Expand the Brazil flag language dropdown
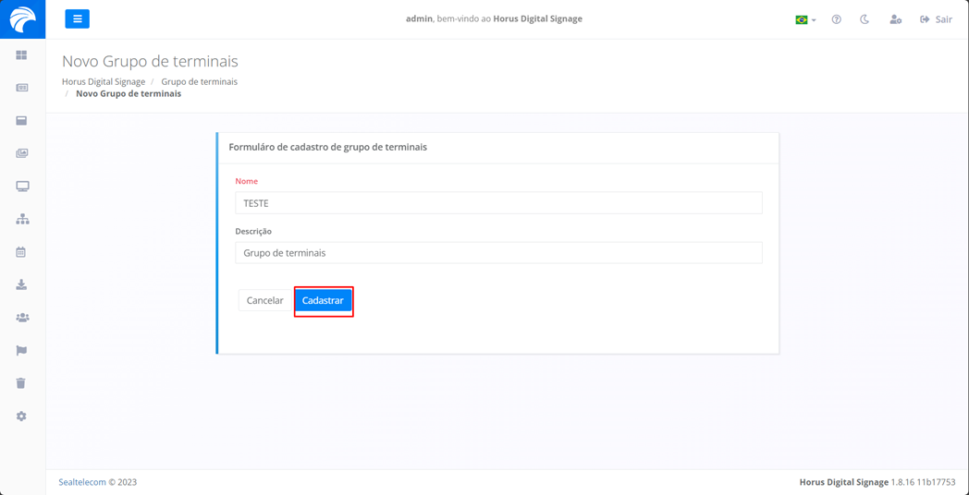 click(x=804, y=19)
